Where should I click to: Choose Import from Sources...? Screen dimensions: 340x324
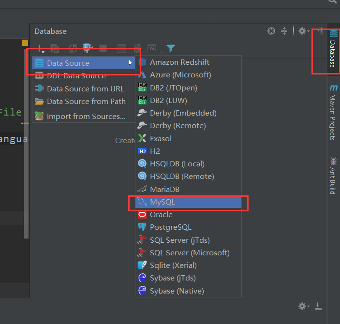pos(84,116)
